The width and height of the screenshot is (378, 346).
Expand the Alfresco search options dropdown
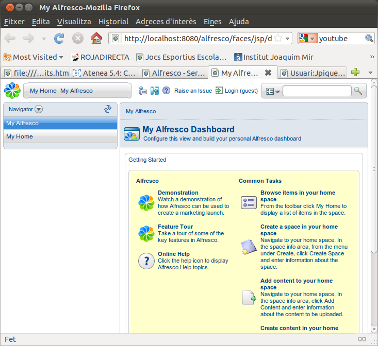pyautogui.click(x=273, y=91)
